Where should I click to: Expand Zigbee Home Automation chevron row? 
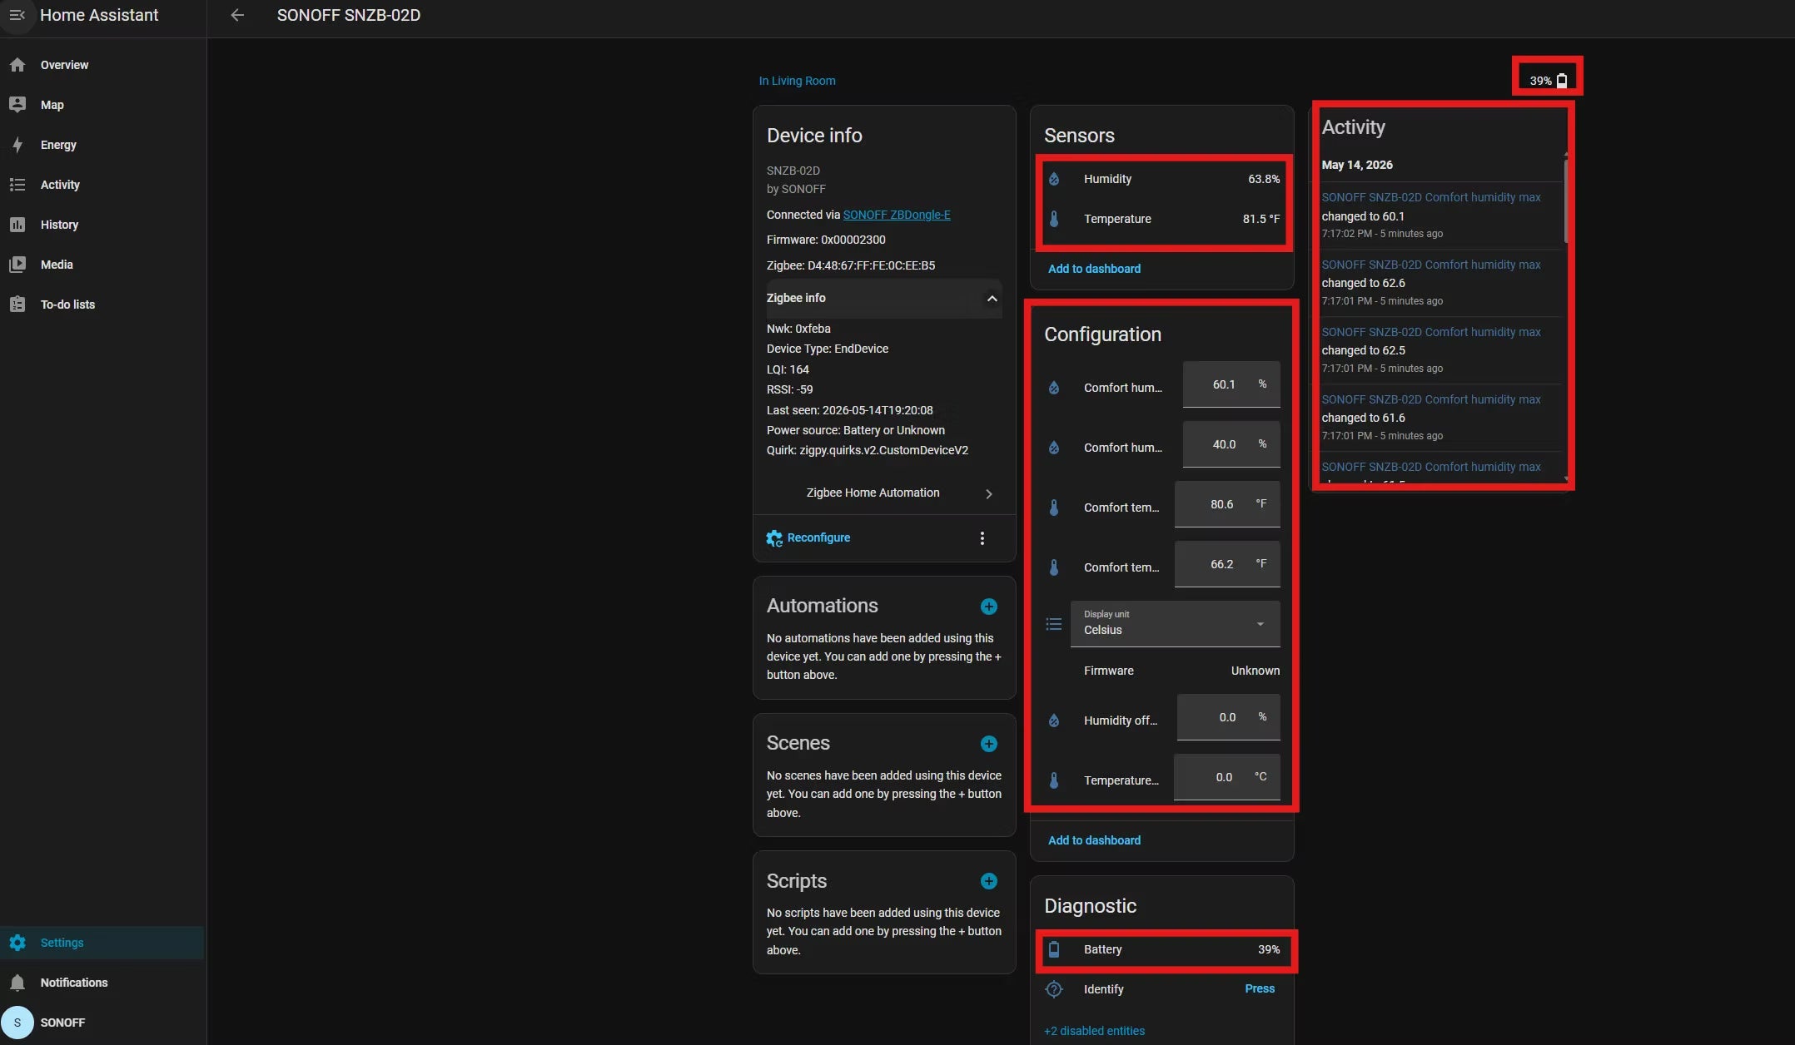883,493
